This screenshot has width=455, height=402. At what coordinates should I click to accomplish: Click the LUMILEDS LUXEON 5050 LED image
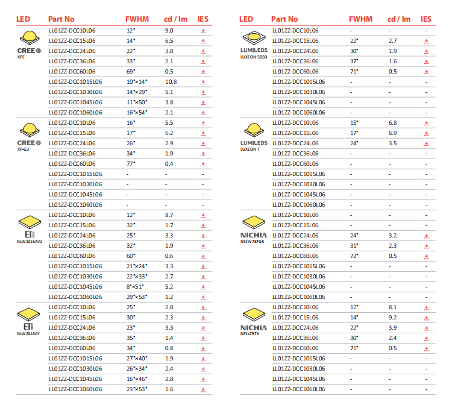tap(254, 38)
